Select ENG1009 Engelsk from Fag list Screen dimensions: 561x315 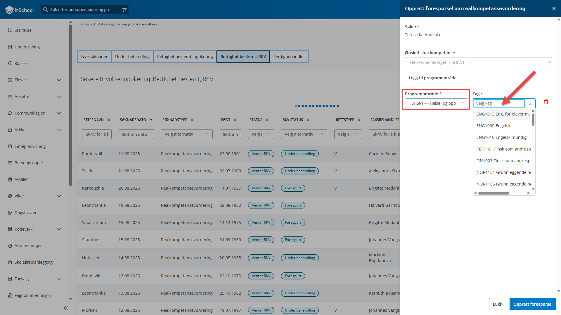(x=502, y=126)
